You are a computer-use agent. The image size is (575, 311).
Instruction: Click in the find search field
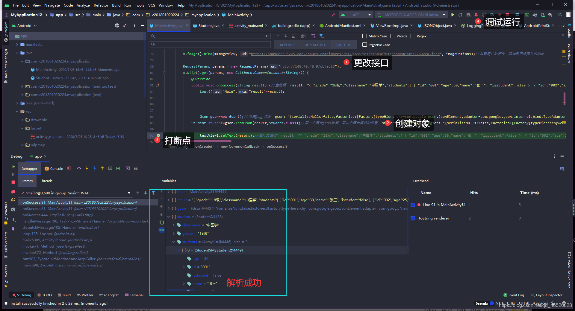[210, 36]
